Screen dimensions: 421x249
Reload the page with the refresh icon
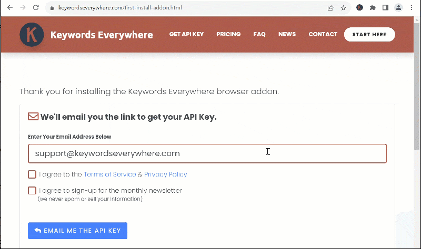[x=36, y=7]
